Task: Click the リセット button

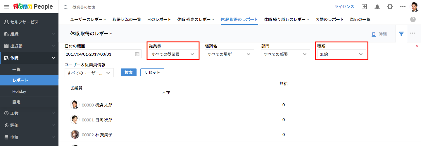Action: click(x=152, y=72)
